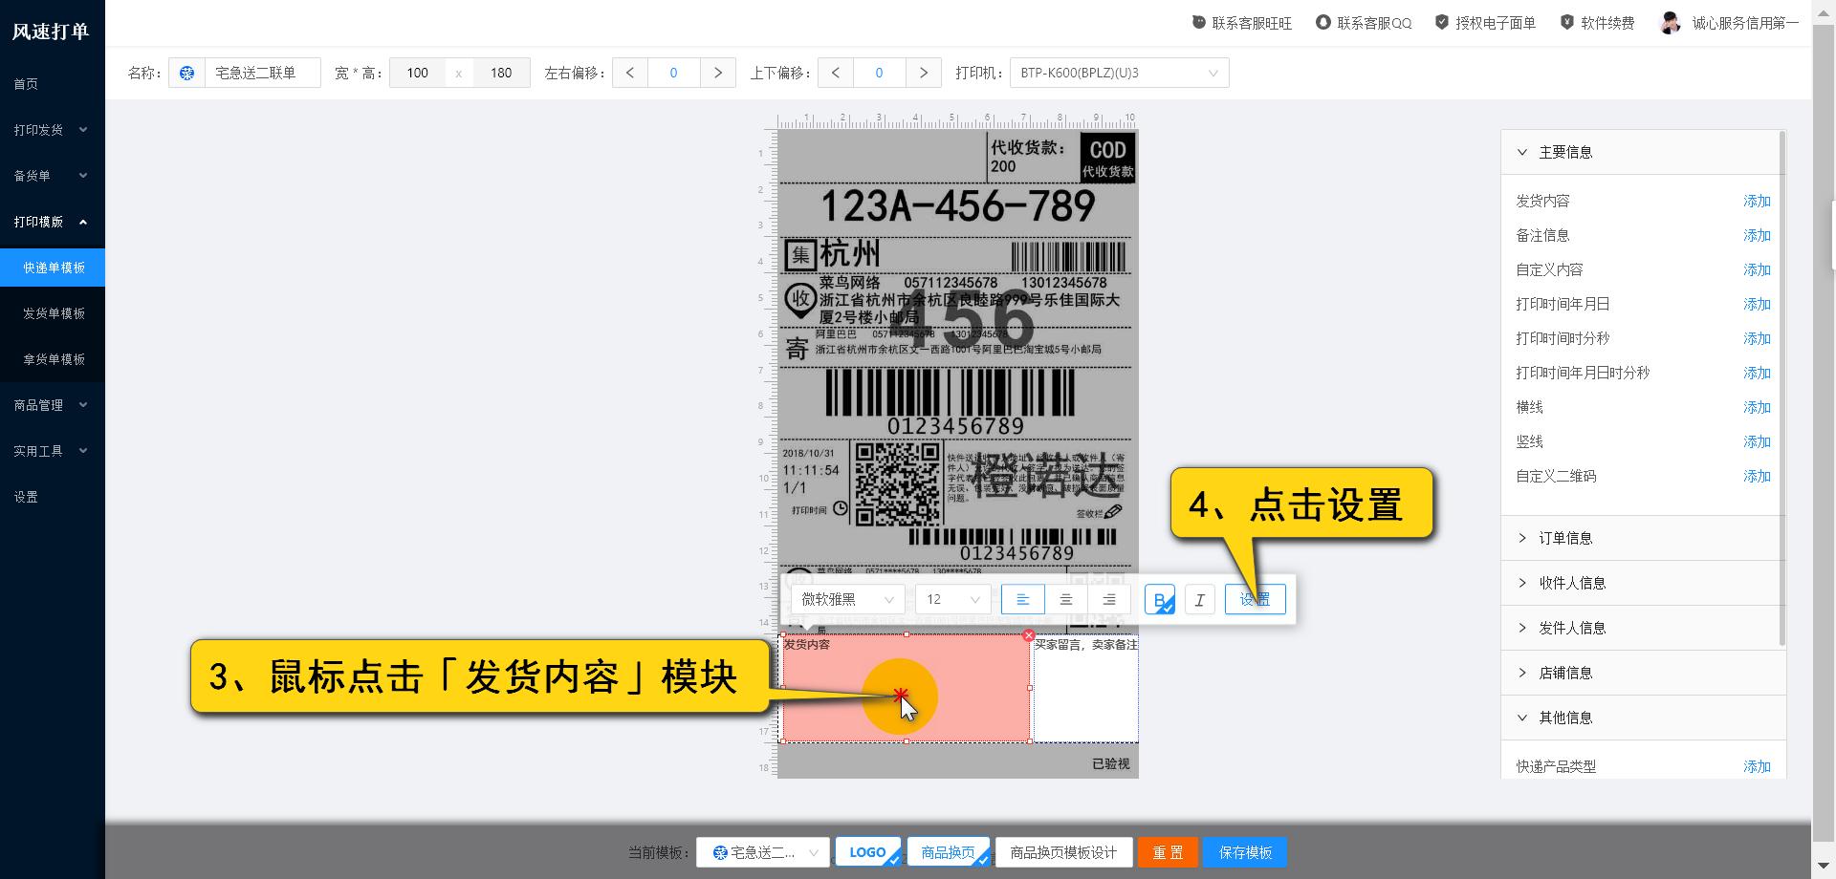Viewport: 1836px width, 879px height.
Task: Click 添加 next to 横线
Action: click(x=1758, y=407)
